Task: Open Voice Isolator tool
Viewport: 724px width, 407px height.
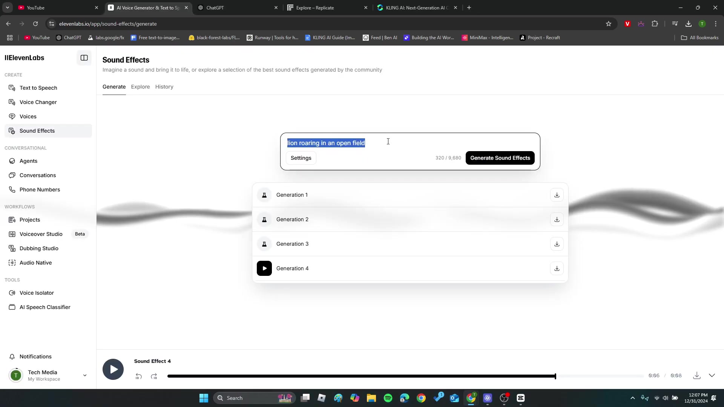Action: coord(48,293)
